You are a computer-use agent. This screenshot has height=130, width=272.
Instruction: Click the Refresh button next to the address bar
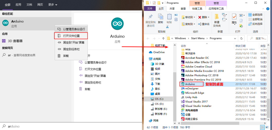tap(241, 38)
